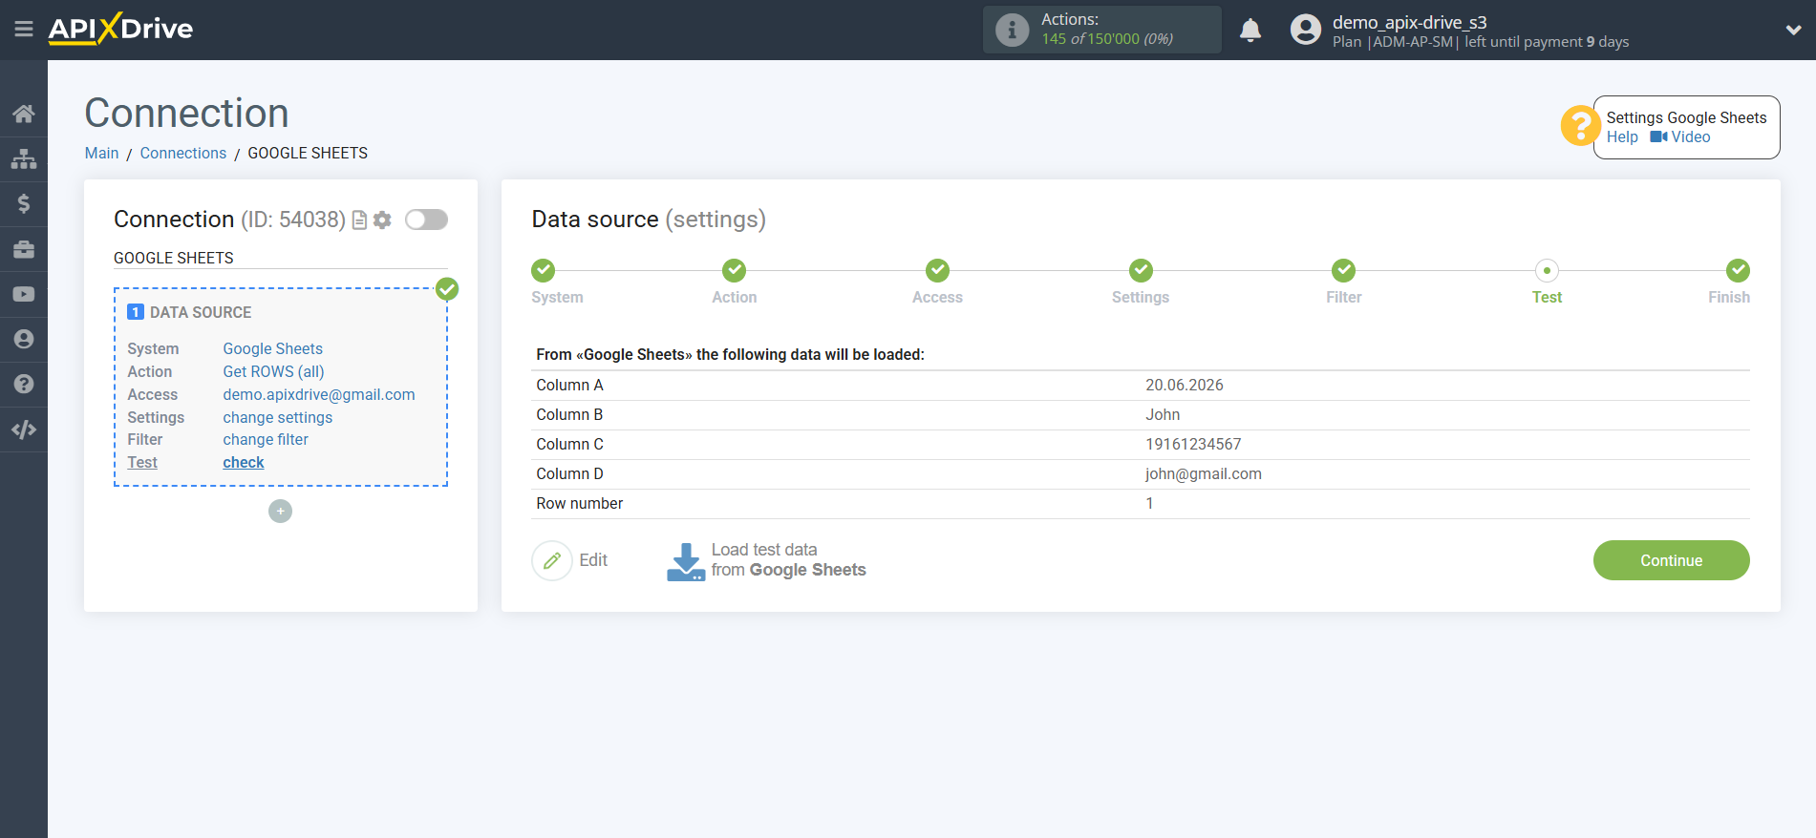Expand the account dropdown chevron

pyautogui.click(x=1793, y=31)
